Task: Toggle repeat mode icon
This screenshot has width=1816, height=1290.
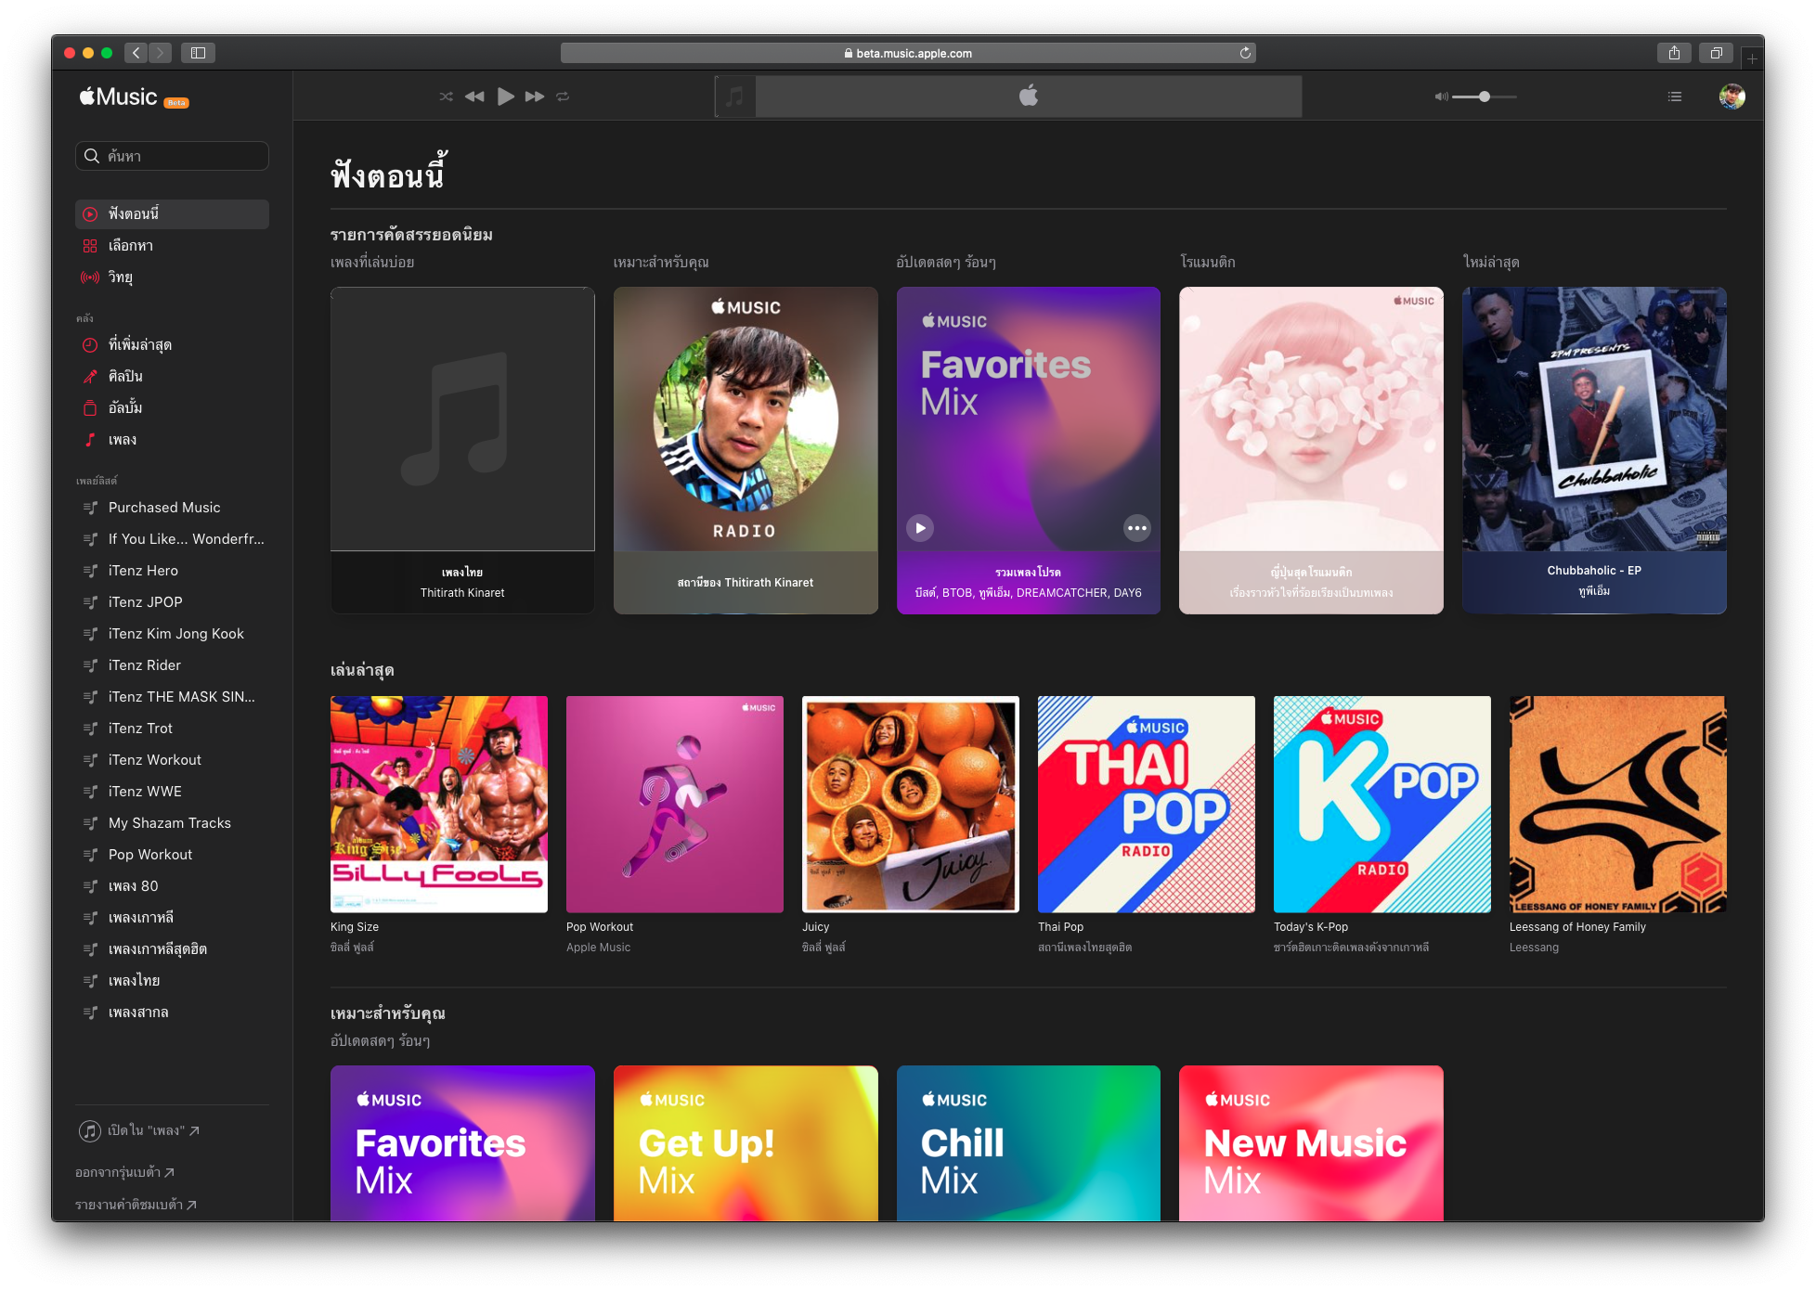Action: click(563, 97)
